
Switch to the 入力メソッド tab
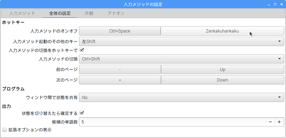[x=22, y=13]
